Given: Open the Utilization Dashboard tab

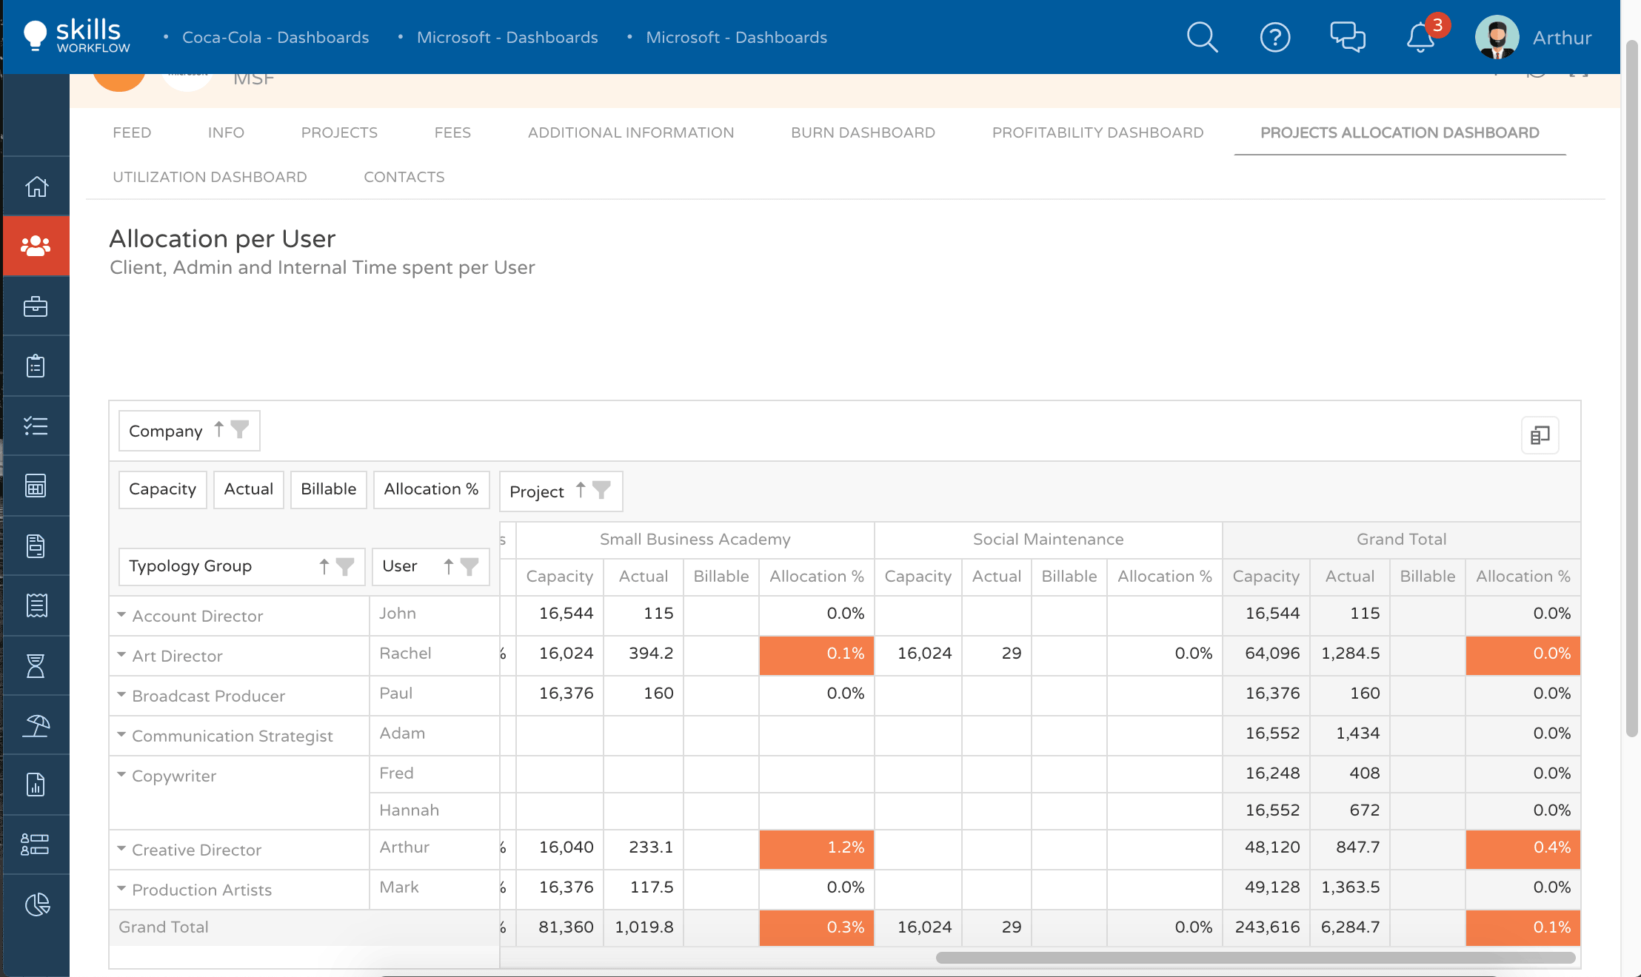Looking at the screenshot, I should coord(210,177).
